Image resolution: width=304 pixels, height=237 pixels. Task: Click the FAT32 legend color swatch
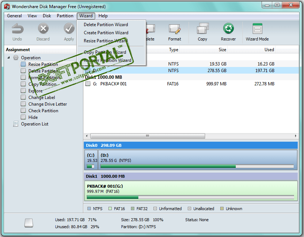132,209
